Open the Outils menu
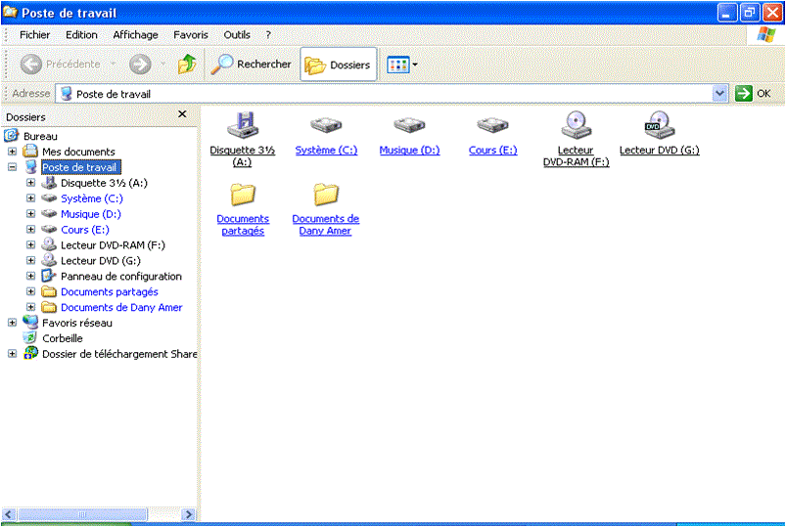Viewport: 786px width, 527px height. coord(237,35)
